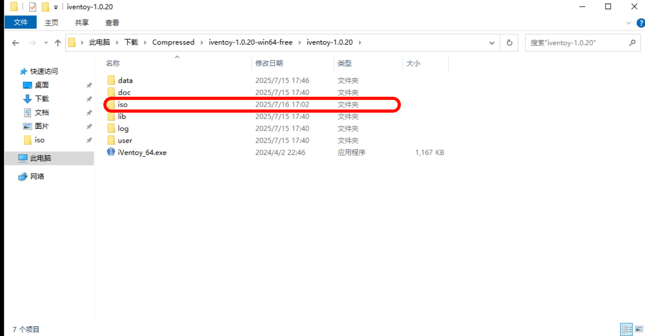
Task: Click the new folder quick access icon
Action: click(45, 7)
